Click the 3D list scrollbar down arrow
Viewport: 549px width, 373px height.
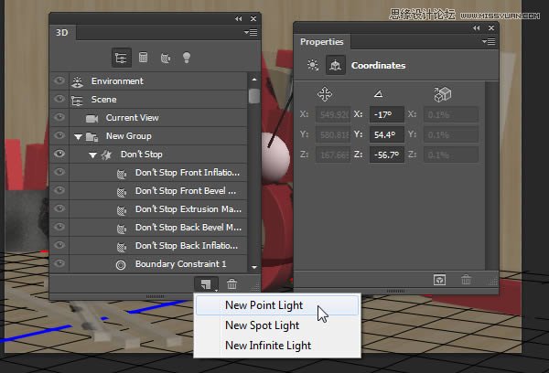tap(254, 267)
